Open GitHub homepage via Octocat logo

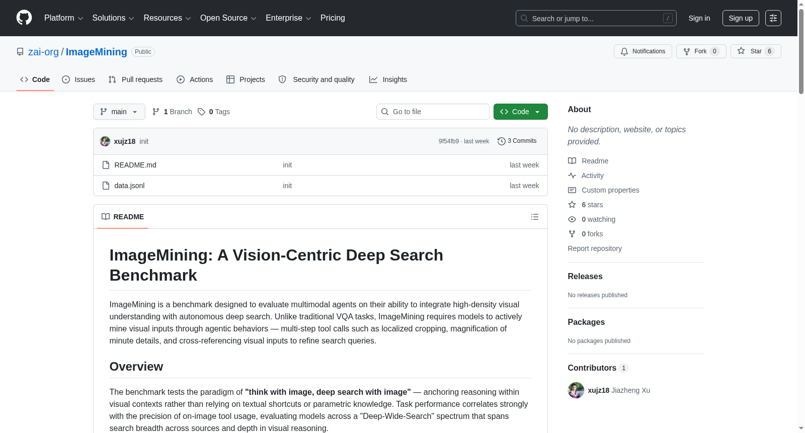point(24,18)
